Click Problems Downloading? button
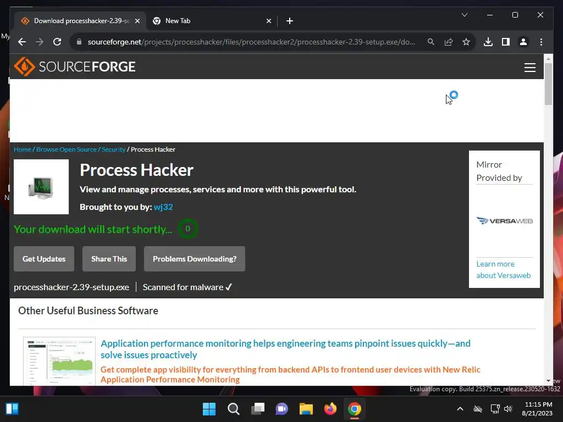 [195, 259]
